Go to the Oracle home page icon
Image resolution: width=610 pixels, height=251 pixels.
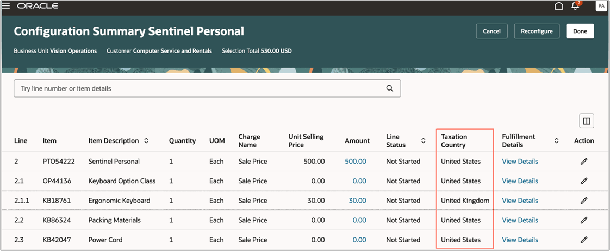coord(558,6)
